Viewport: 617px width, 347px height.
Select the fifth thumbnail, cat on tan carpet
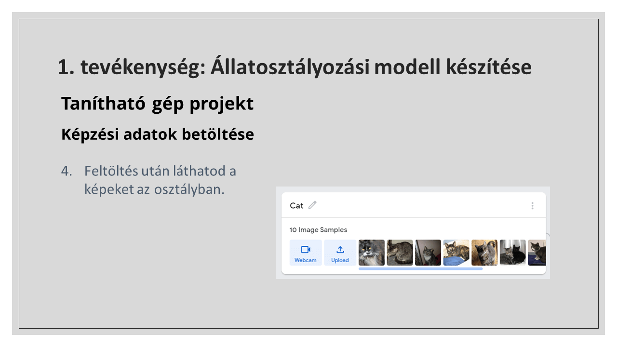484,253
